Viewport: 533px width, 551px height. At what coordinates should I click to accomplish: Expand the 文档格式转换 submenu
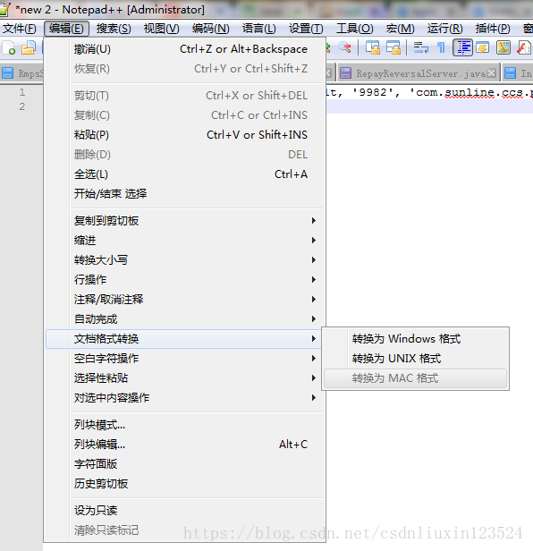(x=185, y=339)
